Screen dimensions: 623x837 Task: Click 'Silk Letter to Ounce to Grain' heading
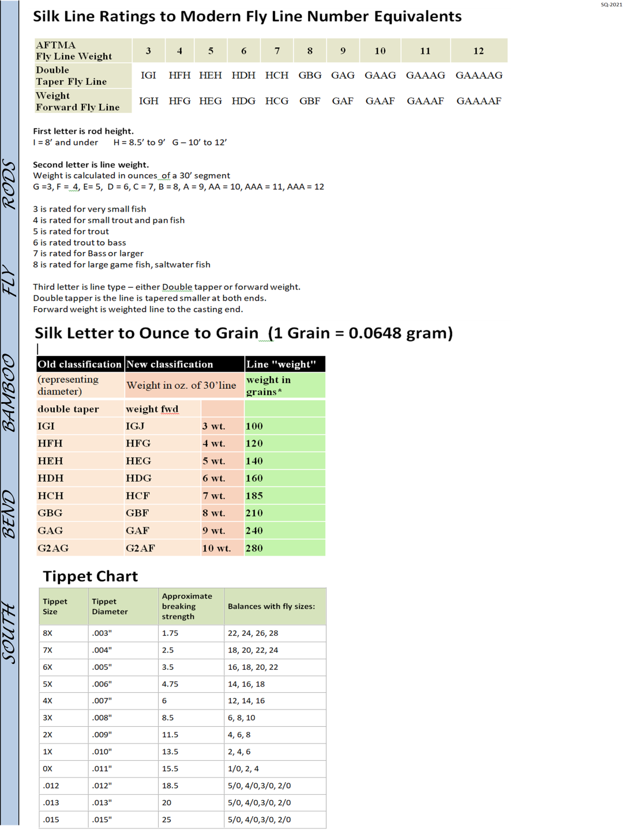(x=244, y=333)
